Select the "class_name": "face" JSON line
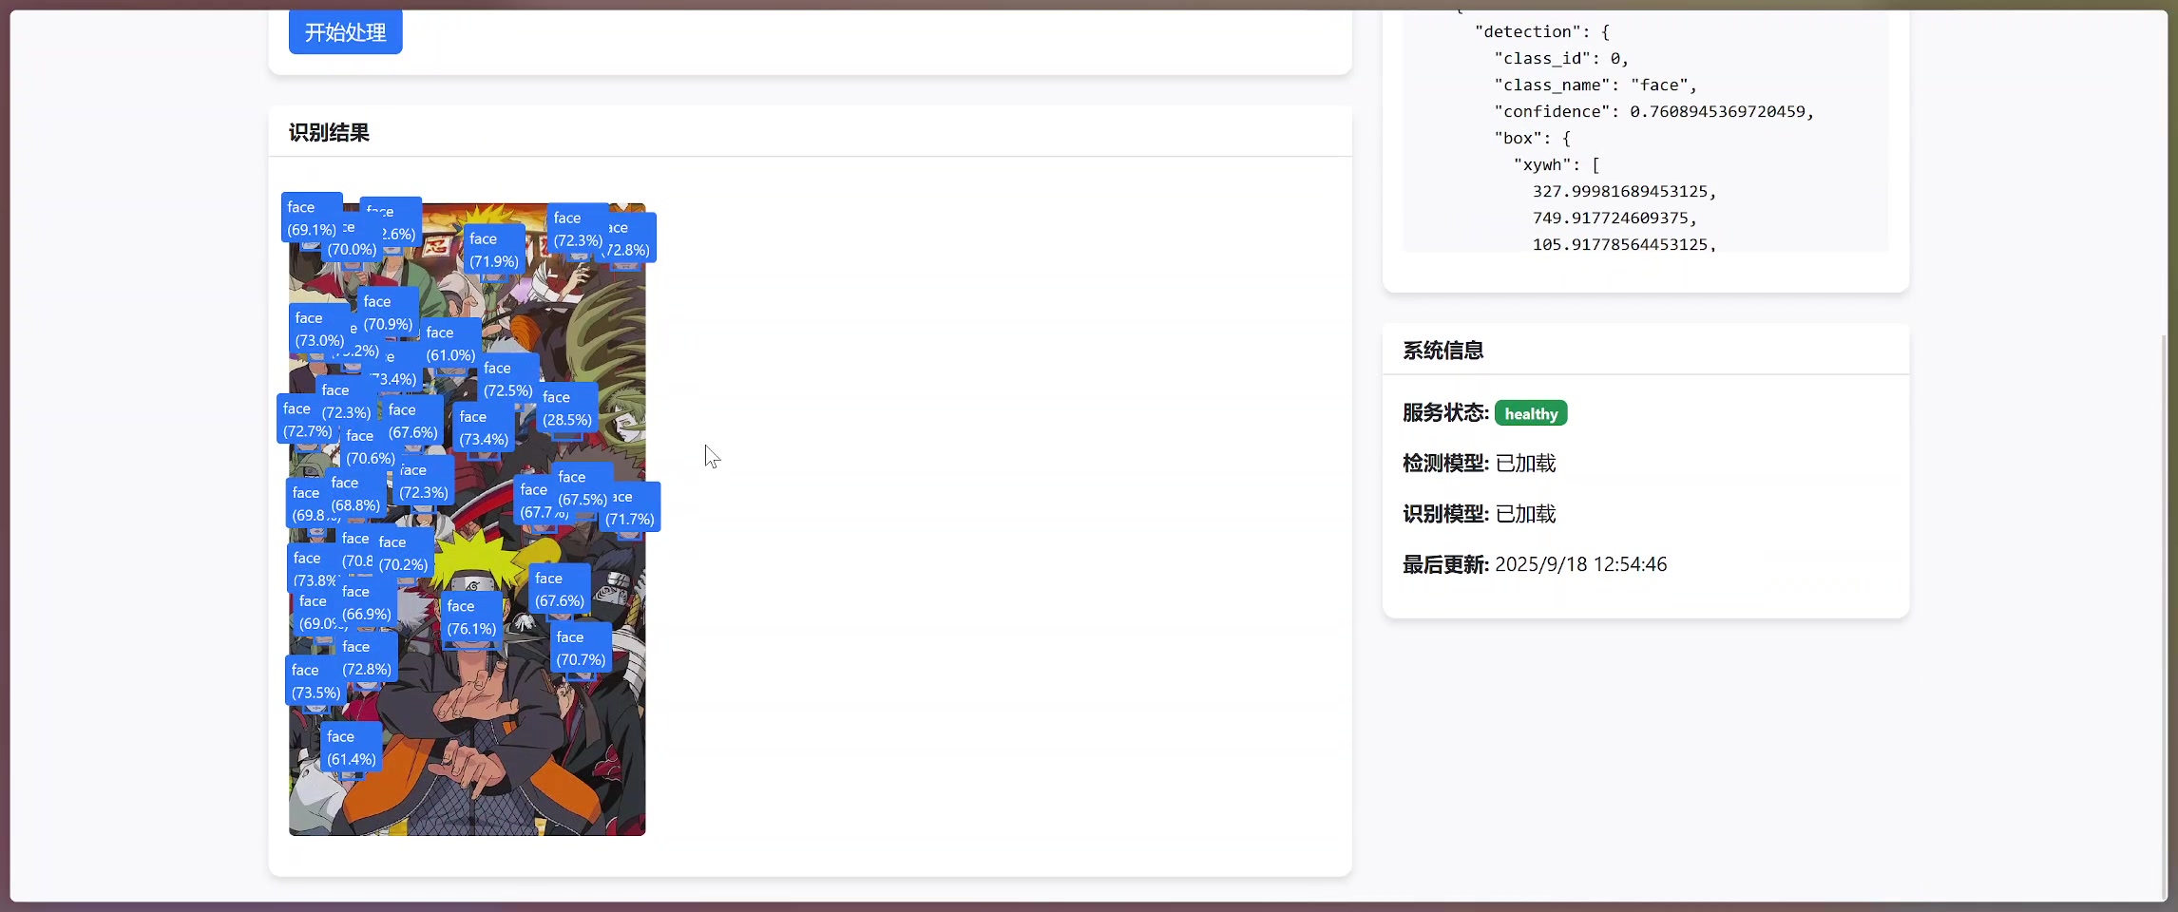Image resolution: width=2178 pixels, height=912 pixels. (x=1595, y=85)
